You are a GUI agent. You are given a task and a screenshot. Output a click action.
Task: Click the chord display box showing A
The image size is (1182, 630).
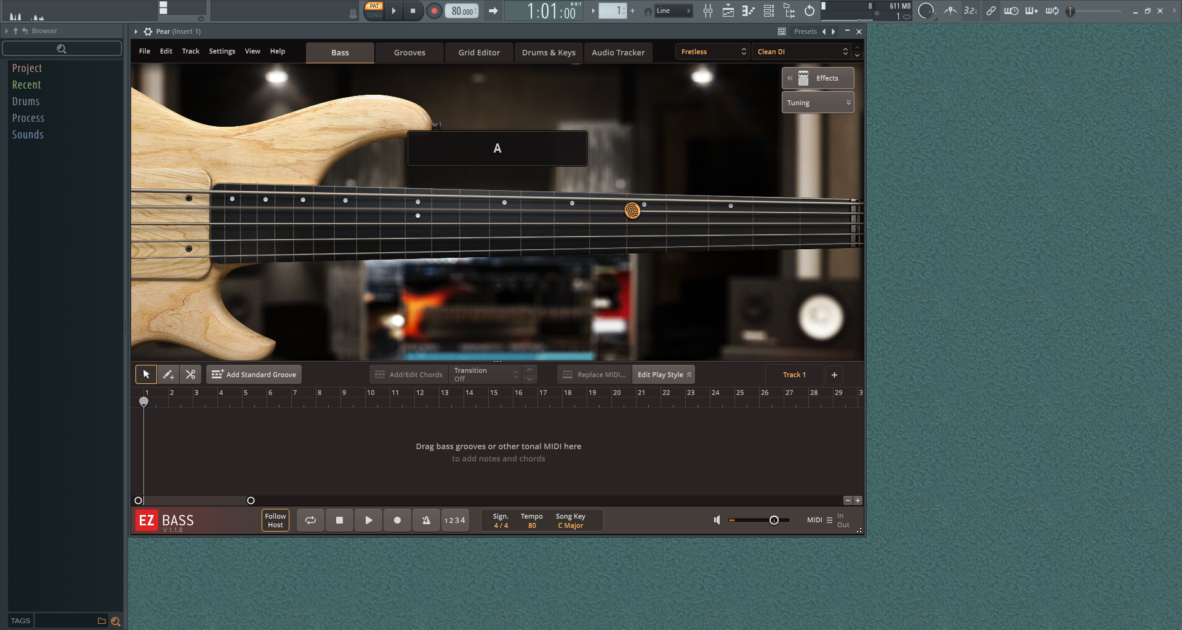pos(497,148)
